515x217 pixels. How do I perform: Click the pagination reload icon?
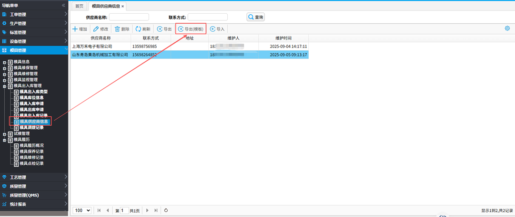coord(166,210)
